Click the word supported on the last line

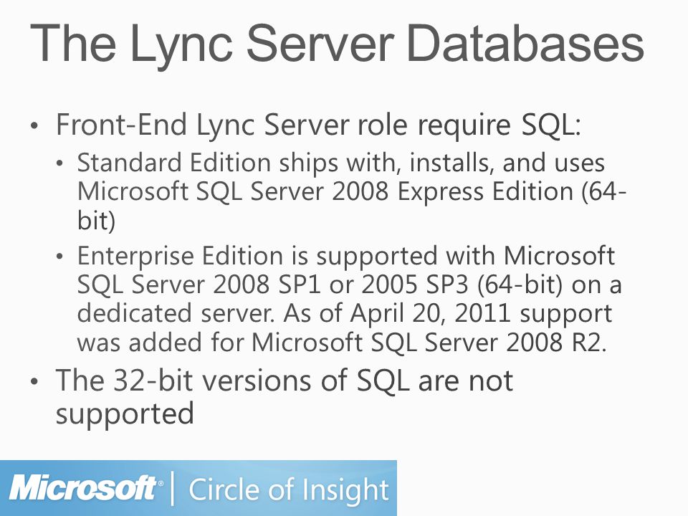(x=125, y=414)
